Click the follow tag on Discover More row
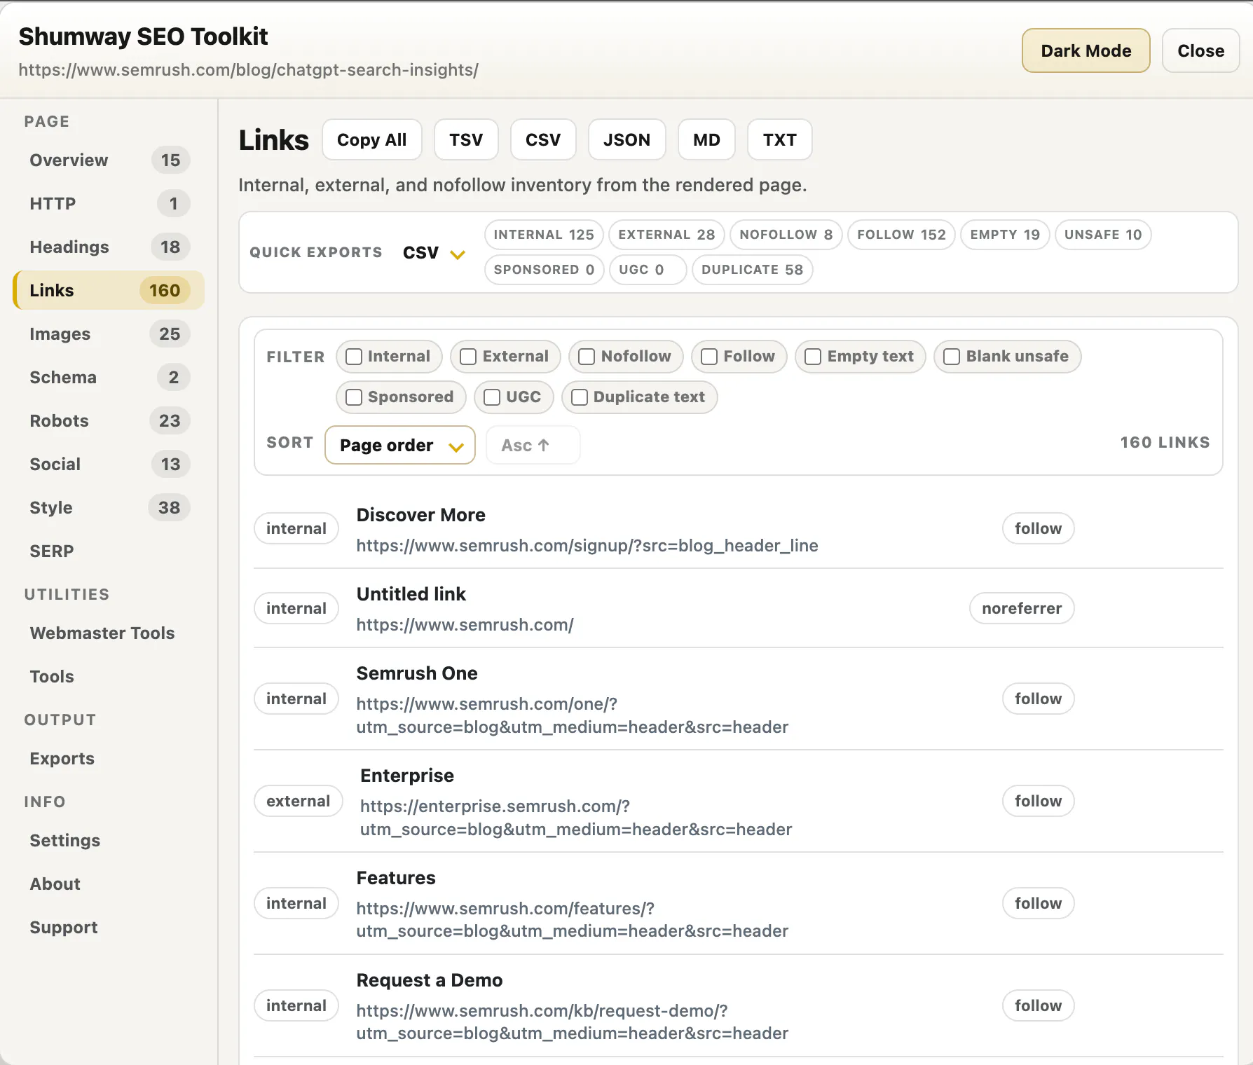The height and width of the screenshot is (1065, 1253). [1038, 528]
